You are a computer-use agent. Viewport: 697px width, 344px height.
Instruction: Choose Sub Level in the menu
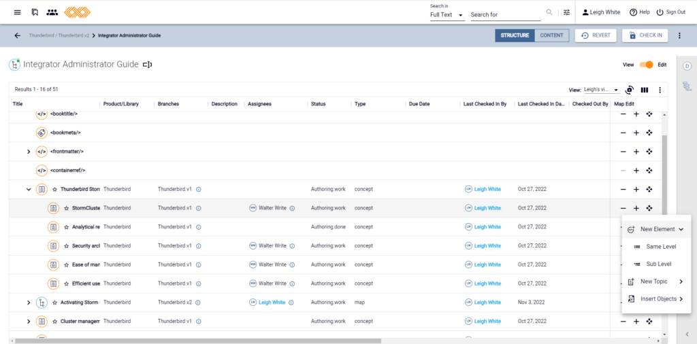(657, 264)
